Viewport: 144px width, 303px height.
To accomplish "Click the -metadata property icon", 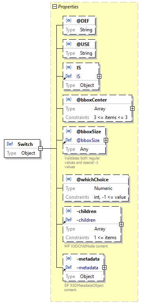I will point(69,259).
